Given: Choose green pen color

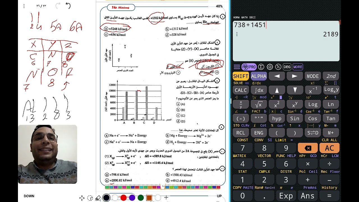Looking at the screenshot, I should click(x=141, y=198).
